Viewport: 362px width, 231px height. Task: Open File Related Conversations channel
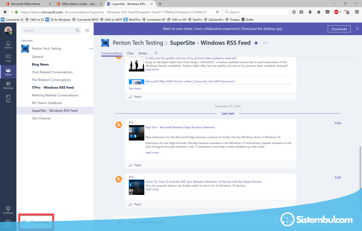coord(51,80)
